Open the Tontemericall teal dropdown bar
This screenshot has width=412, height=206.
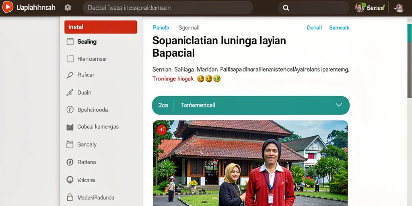[x=251, y=105]
